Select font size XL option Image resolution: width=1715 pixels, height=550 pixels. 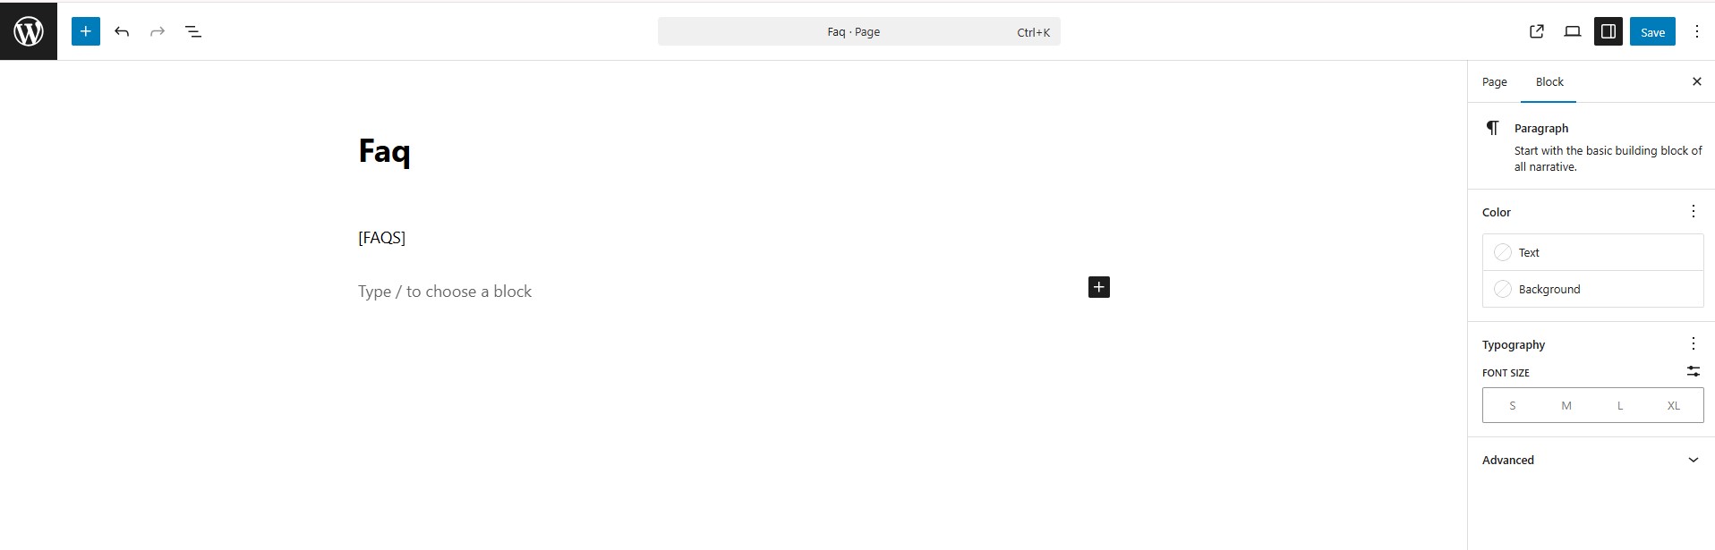tap(1674, 405)
